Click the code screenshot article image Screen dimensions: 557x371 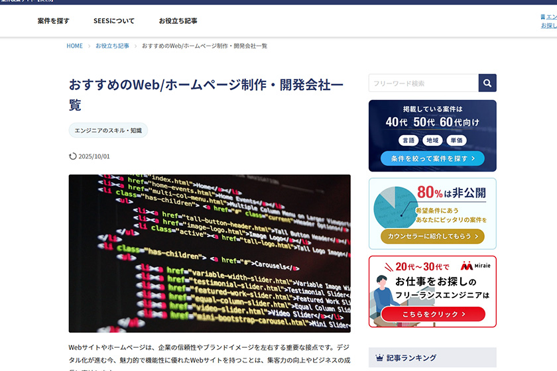[x=210, y=253]
